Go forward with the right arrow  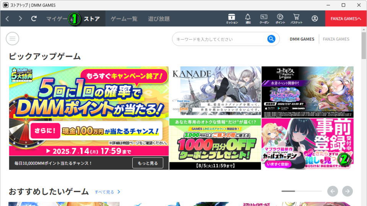pos(20,19)
